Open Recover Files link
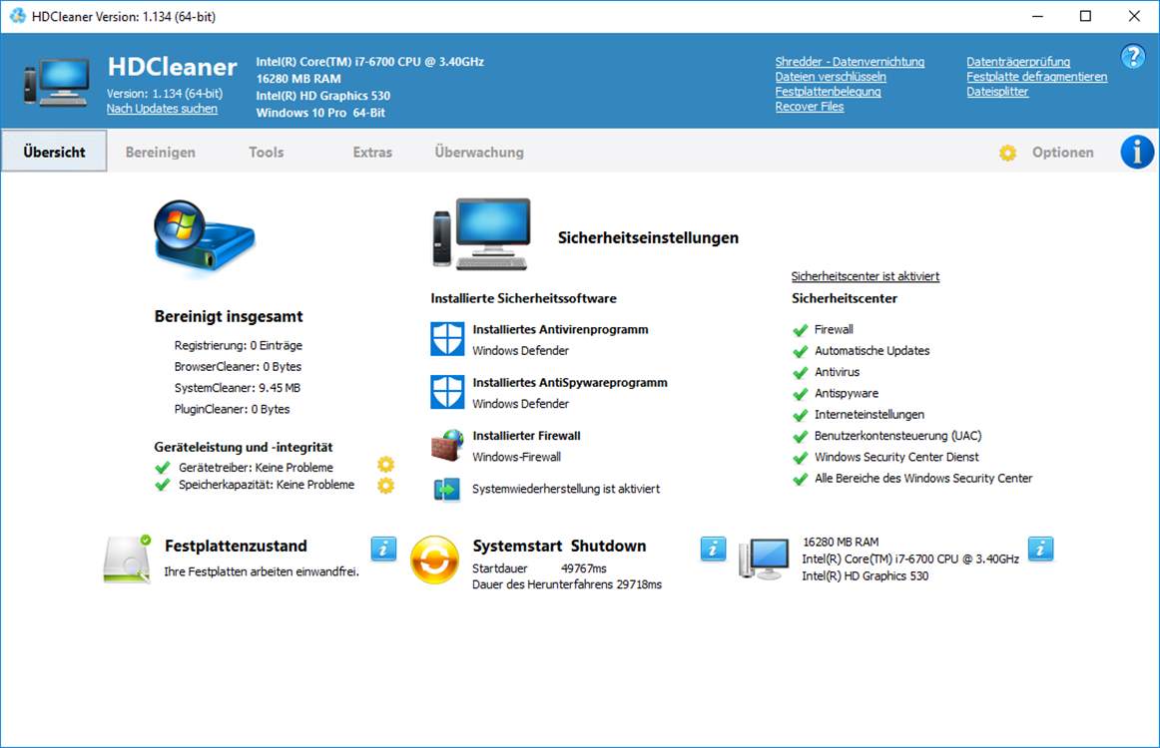Image resolution: width=1160 pixels, height=748 pixels. (x=810, y=107)
